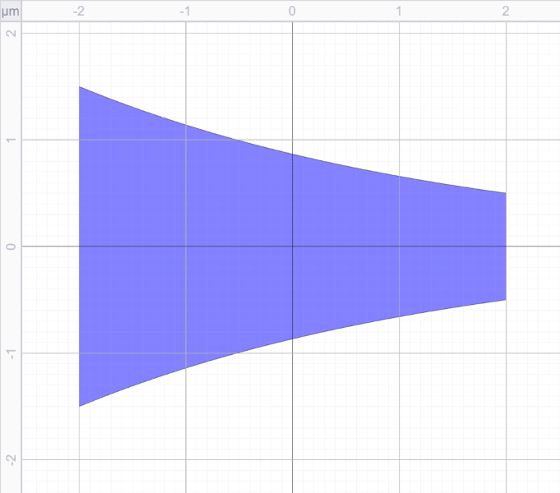
Task: Click the 2 mark on the left ruler
Action: click(x=11, y=34)
